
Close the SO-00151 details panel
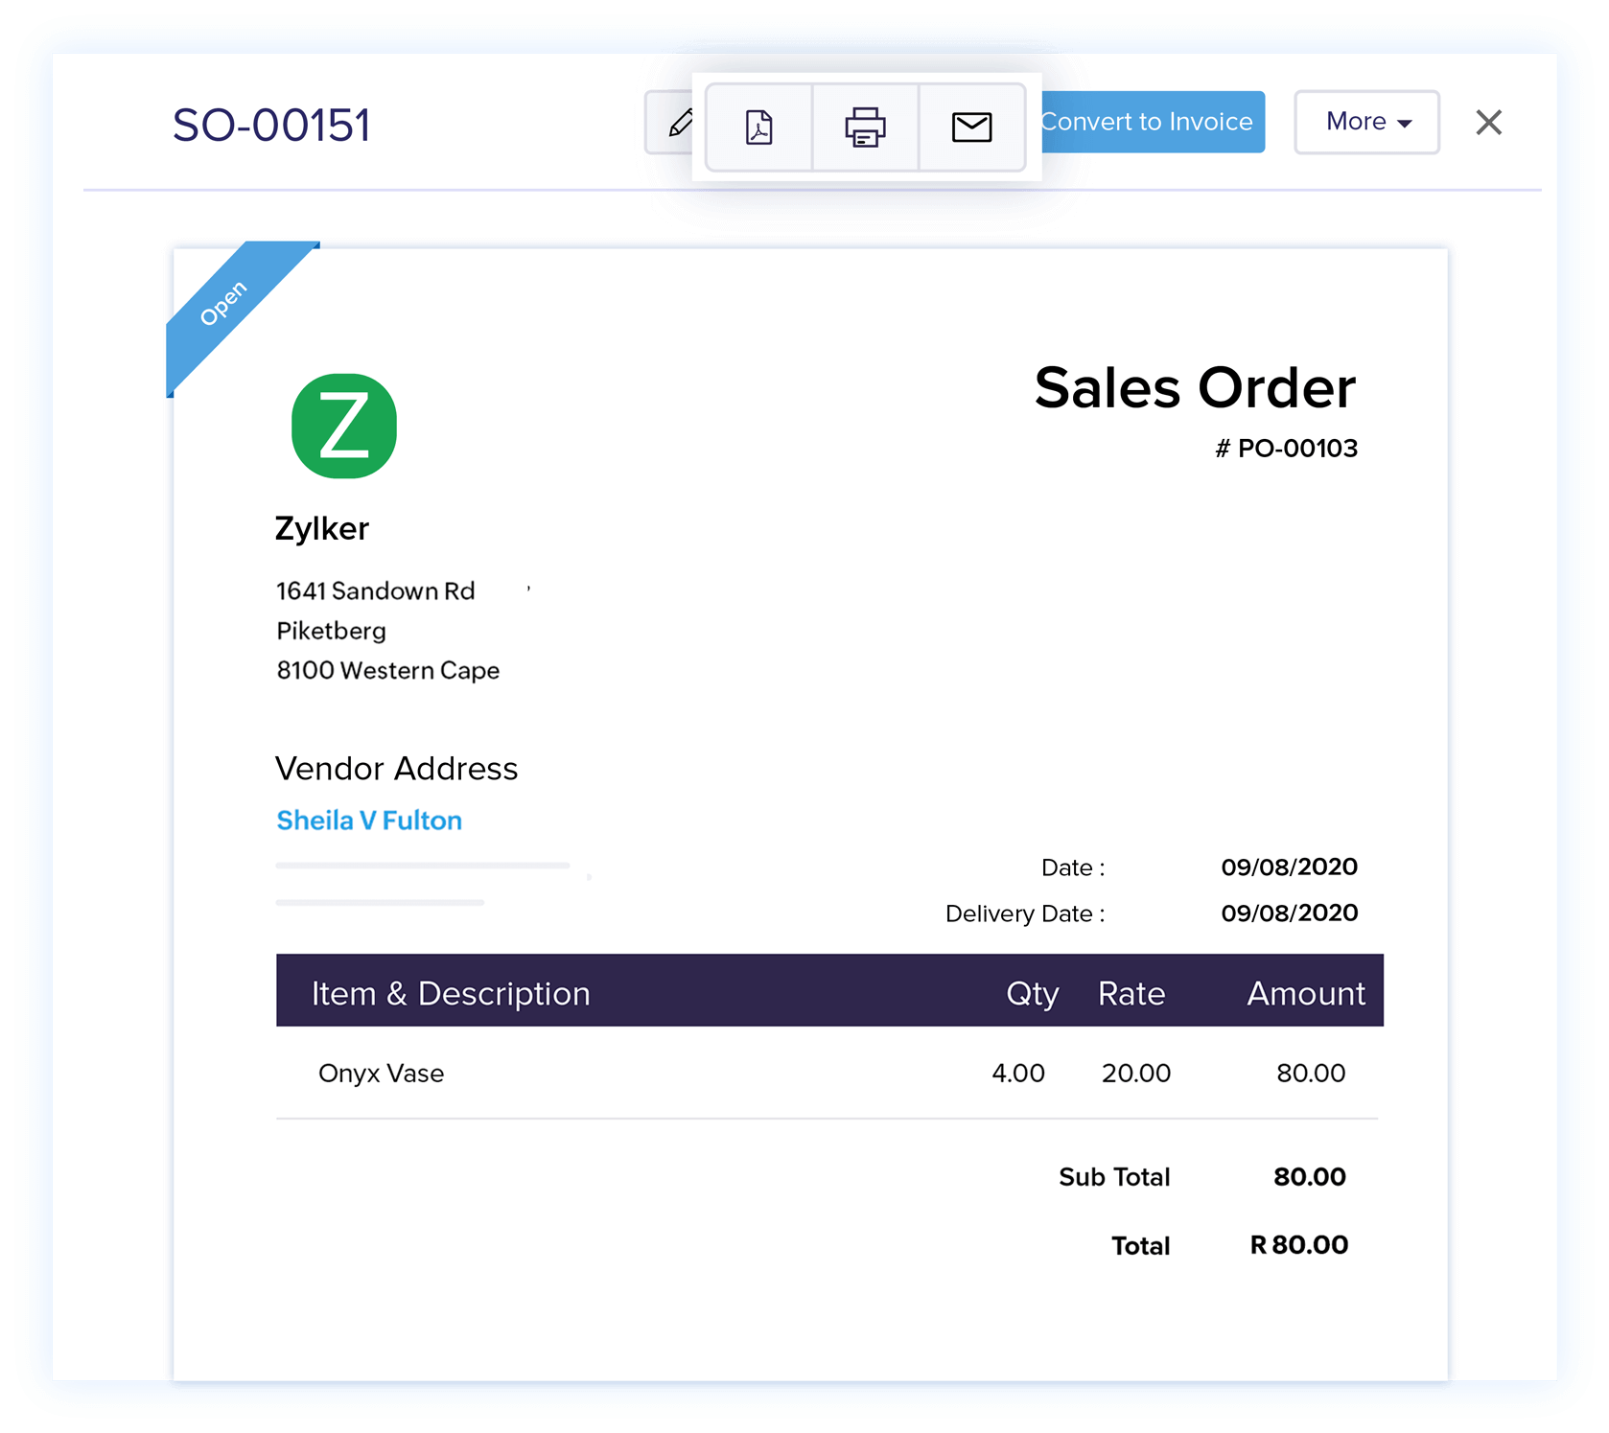1488,123
